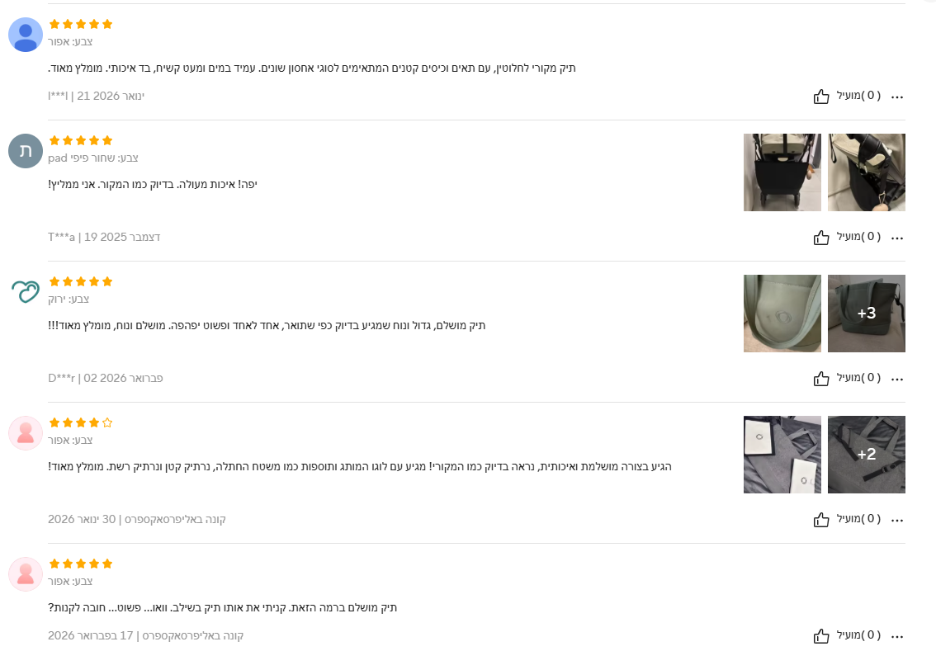View second black bag photo in the T***a review
The height and width of the screenshot is (651, 936).
[x=866, y=172]
